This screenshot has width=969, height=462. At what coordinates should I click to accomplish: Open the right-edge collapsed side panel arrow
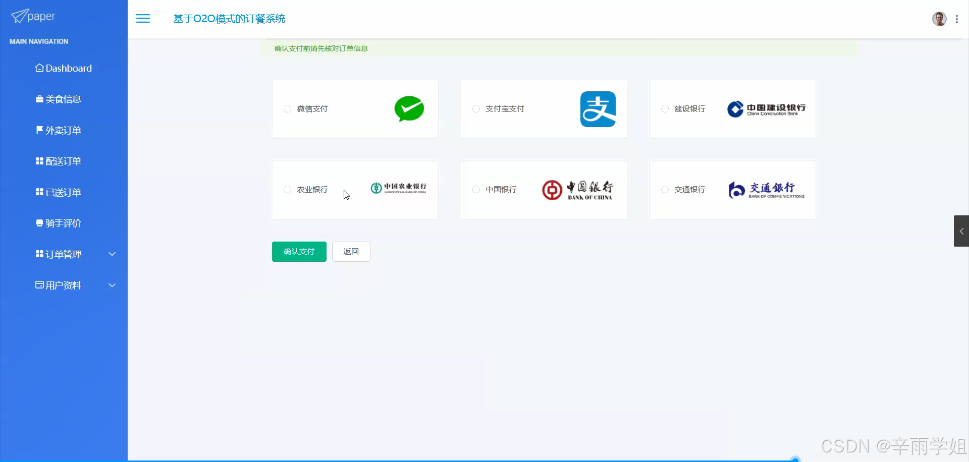[x=961, y=231]
